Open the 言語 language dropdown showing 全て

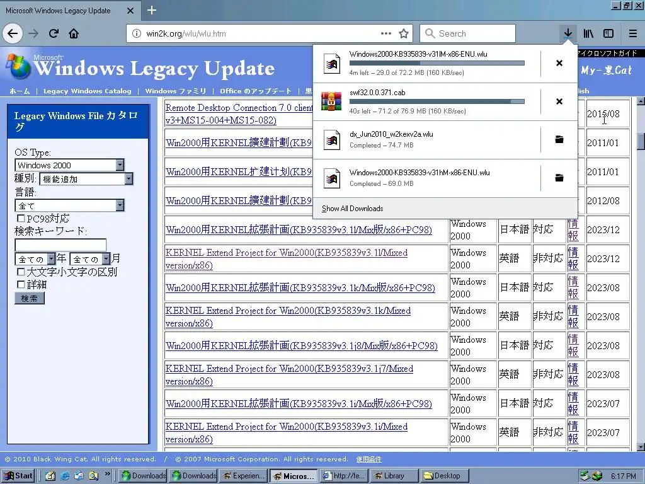coord(69,205)
